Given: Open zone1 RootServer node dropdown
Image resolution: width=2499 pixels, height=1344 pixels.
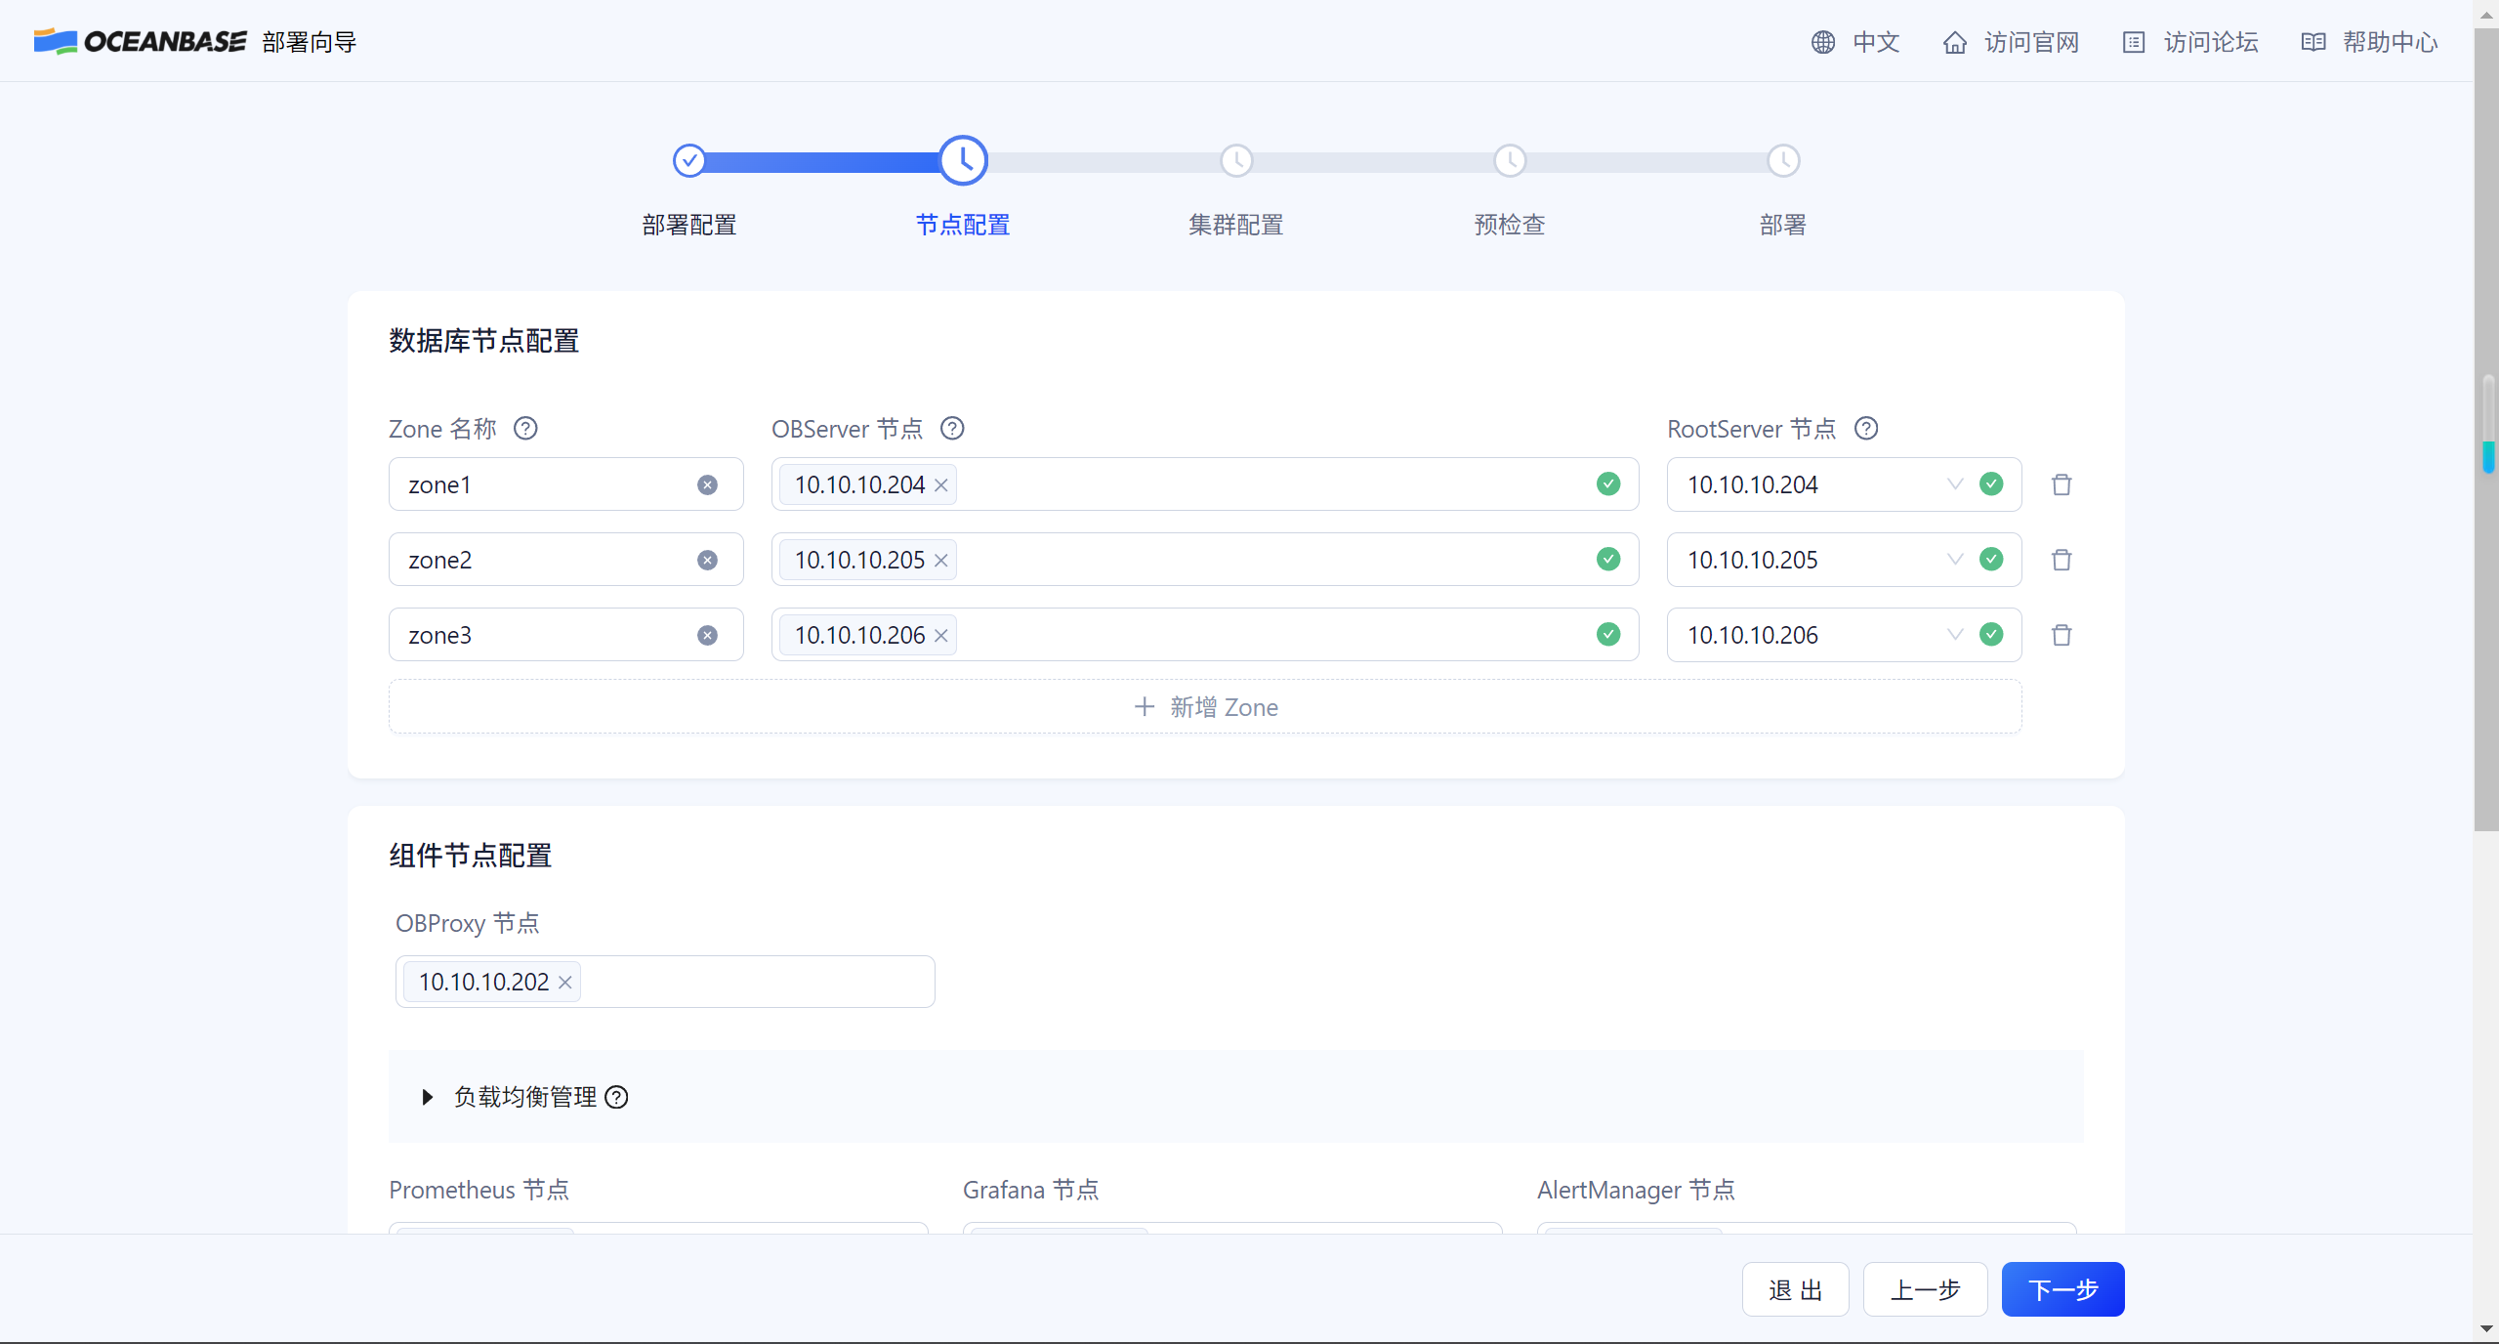Looking at the screenshot, I should pyautogui.click(x=1954, y=484).
